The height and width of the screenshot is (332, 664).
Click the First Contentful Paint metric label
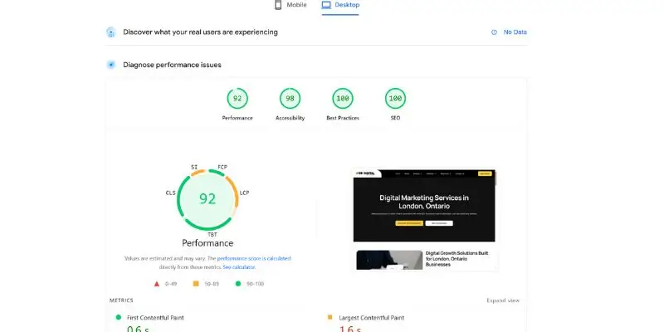pos(155,318)
